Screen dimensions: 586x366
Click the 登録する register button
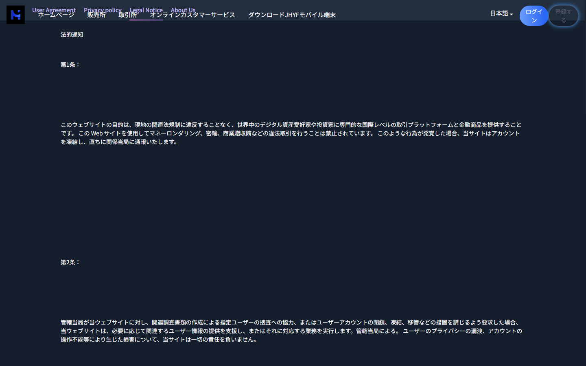click(563, 16)
